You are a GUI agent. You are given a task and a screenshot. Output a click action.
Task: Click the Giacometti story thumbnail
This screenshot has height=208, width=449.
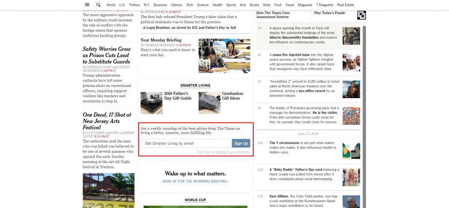coord(351,36)
